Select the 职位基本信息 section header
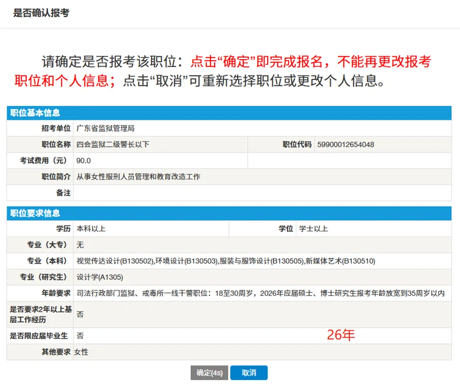Screen dimensions: 460x390 tap(35, 113)
